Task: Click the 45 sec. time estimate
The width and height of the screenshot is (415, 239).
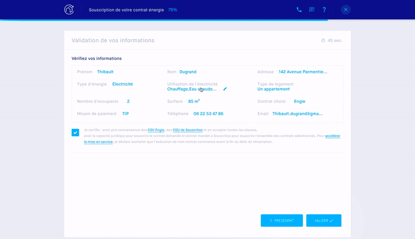Action: (335, 40)
